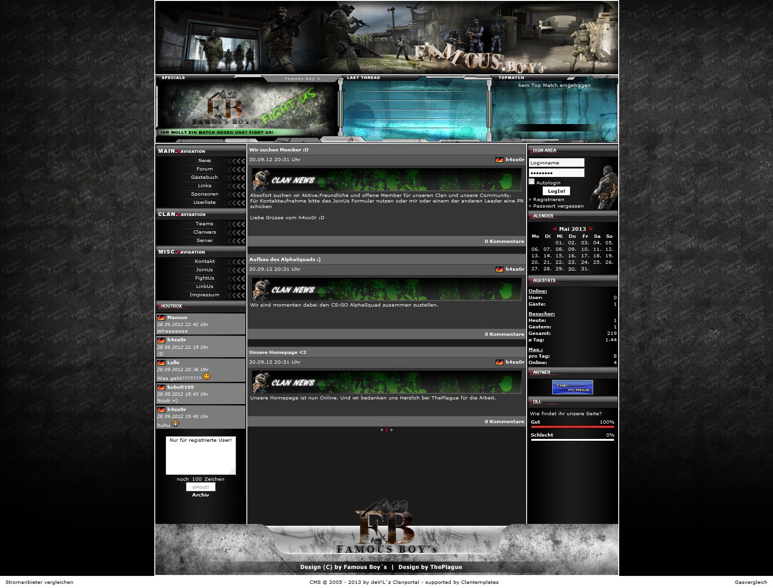The image size is (773, 588).
Task: Click the grinning emoji in the huhu shout
Action: point(176,424)
